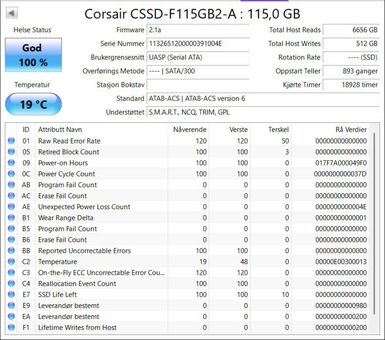Click status icon for SSD Life Left

point(11,295)
